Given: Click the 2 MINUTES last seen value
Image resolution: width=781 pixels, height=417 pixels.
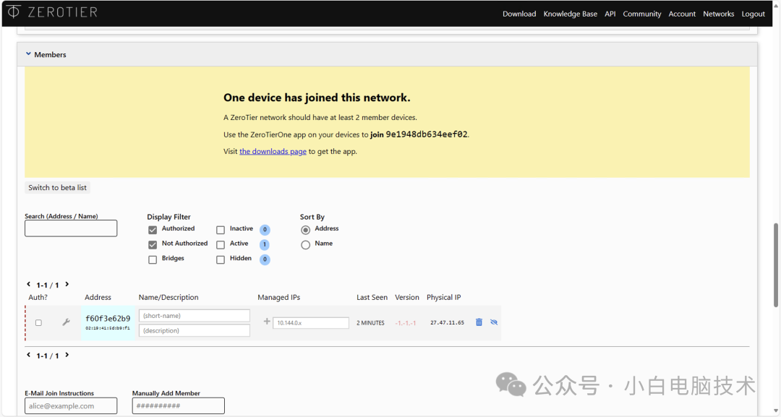Looking at the screenshot, I should point(370,323).
